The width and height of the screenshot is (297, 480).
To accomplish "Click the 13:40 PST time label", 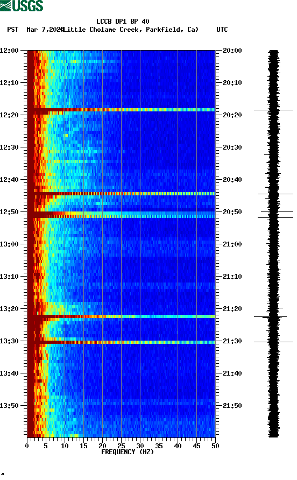I will click(x=10, y=373).
